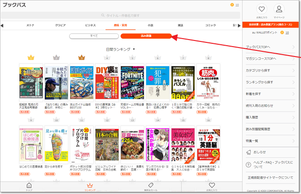Screen dimensions: 301x194
Task: Click お気に入り heart icon in bottom bar
Action: [x=212, y=186]
